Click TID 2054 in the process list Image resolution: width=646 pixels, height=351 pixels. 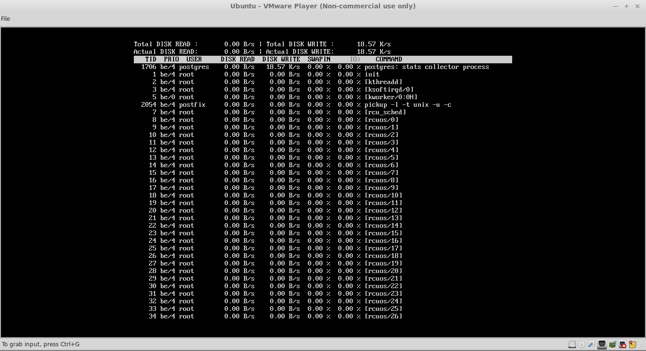pyautogui.click(x=149, y=105)
